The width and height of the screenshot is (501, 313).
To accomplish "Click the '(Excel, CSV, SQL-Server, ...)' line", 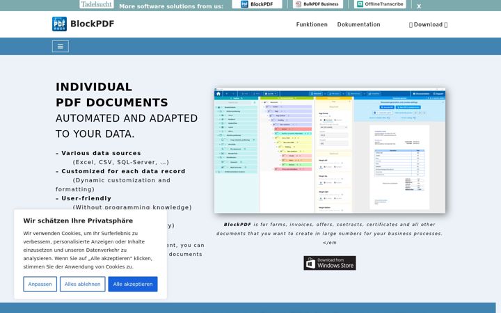I will 121,162.
